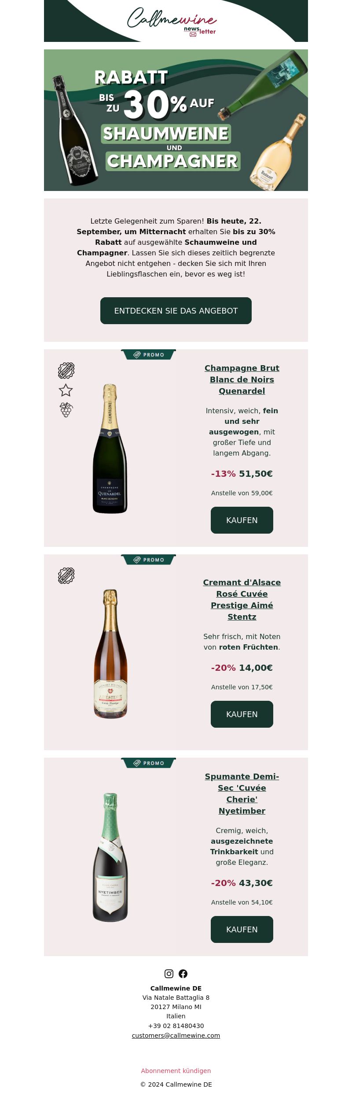Buy the Quenardel Champagne with Kaufen
Screen dimensions: 352x1103
(x=242, y=520)
